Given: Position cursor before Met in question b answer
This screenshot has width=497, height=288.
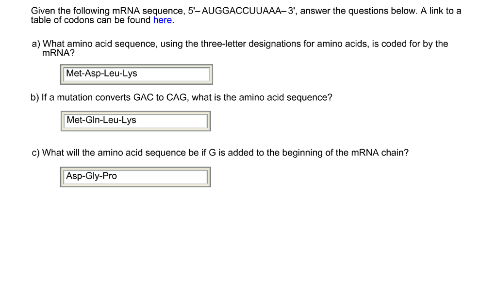Looking at the screenshot, I should [67, 120].
